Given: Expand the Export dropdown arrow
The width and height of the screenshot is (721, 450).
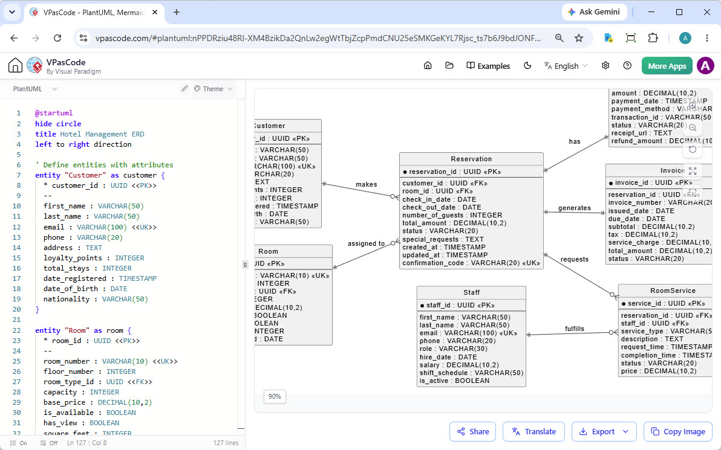Looking at the screenshot, I should (x=626, y=432).
